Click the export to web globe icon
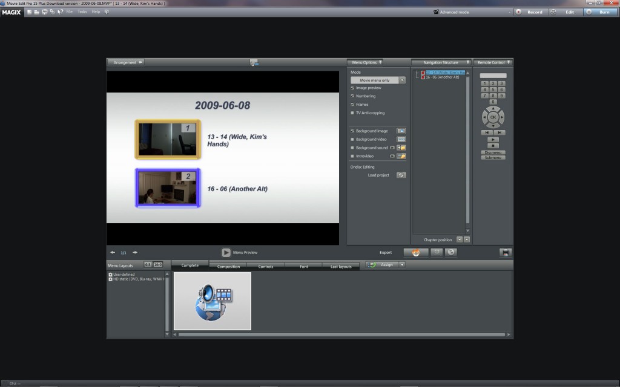The width and height of the screenshot is (620, 387). point(450,252)
